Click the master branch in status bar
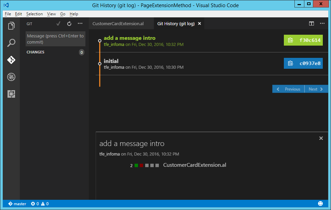The image size is (331, 210). pos(17,204)
